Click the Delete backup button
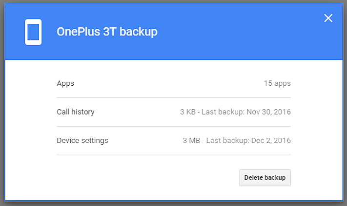This screenshot has width=347, height=206. point(265,178)
